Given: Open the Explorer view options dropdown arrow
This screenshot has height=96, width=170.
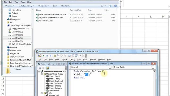Looking at the screenshot, I should click(105, 6).
